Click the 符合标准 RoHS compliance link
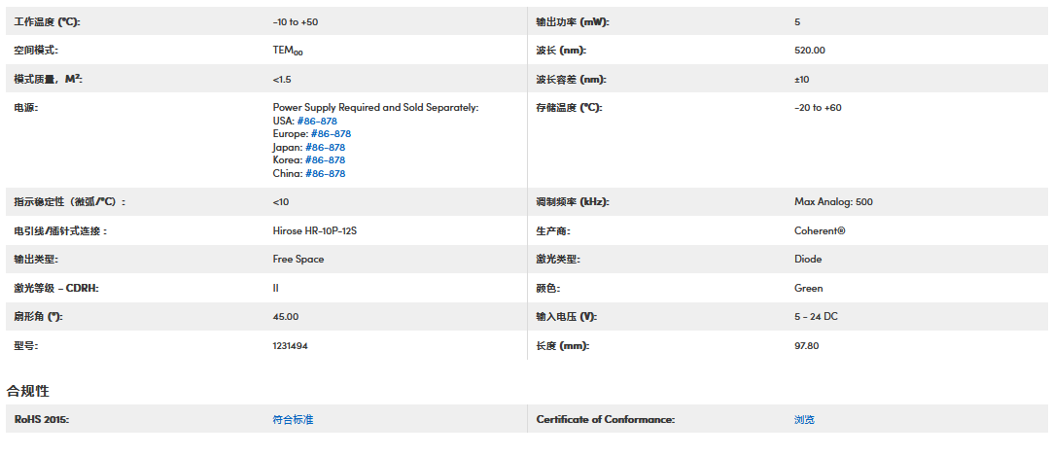 coord(293,420)
